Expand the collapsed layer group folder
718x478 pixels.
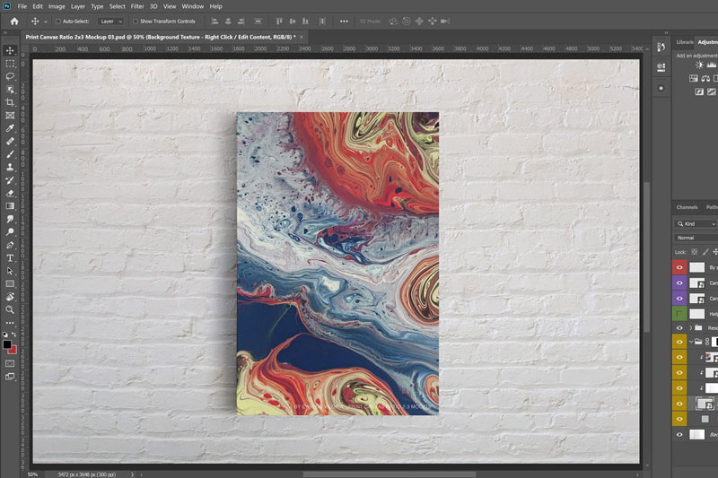(690, 328)
